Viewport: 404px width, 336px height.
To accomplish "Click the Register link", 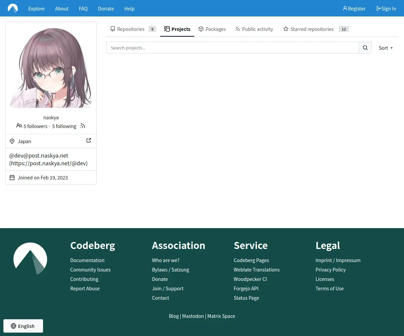I will point(354,8).
